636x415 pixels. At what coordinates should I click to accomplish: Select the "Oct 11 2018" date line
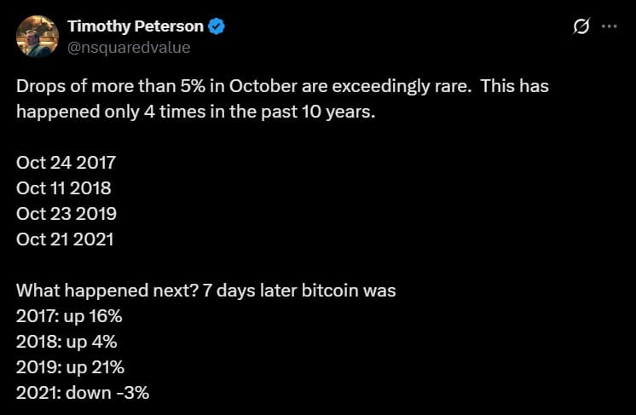point(64,187)
